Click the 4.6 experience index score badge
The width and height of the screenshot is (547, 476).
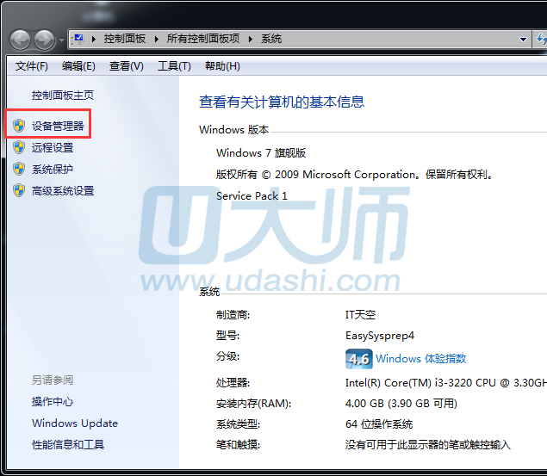tap(359, 359)
